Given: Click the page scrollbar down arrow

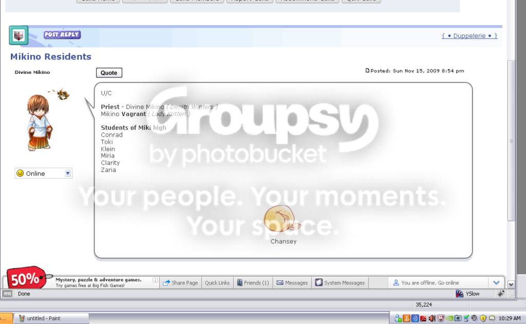Looking at the screenshot, I should click(511, 284).
